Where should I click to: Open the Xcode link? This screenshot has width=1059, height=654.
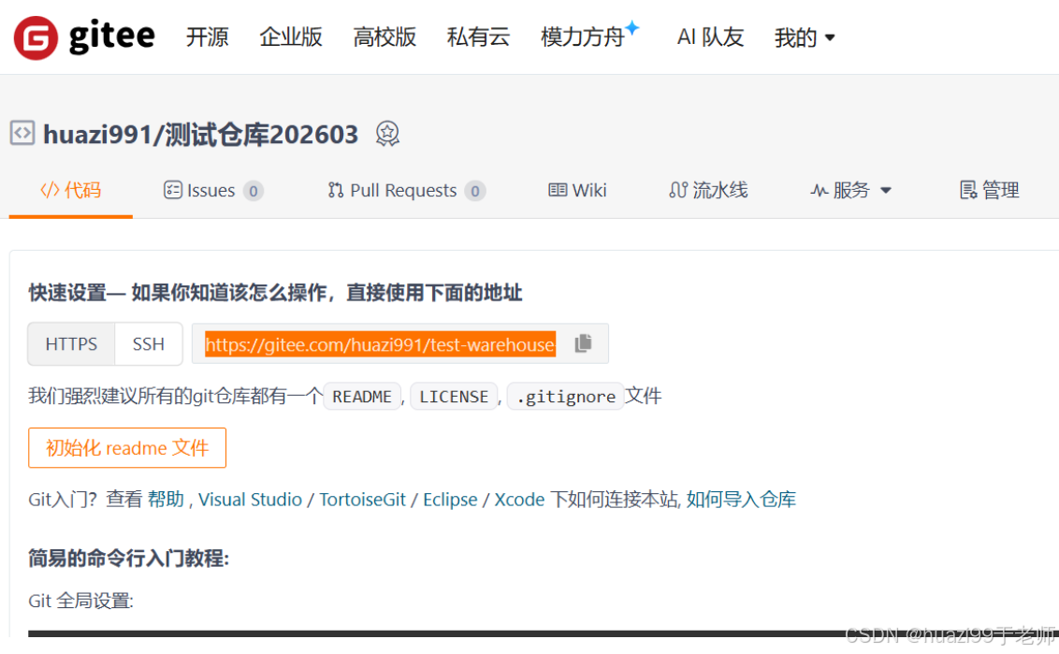click(x=519, y=500)
